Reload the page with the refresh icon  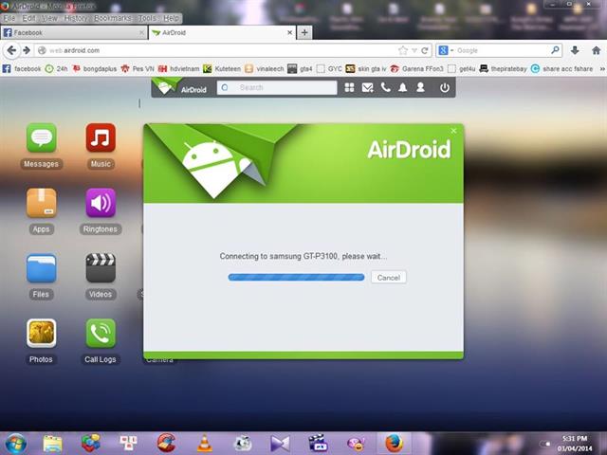425,50
